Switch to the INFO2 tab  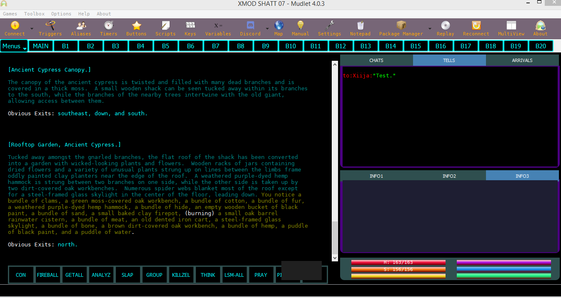tap(449, 176)
